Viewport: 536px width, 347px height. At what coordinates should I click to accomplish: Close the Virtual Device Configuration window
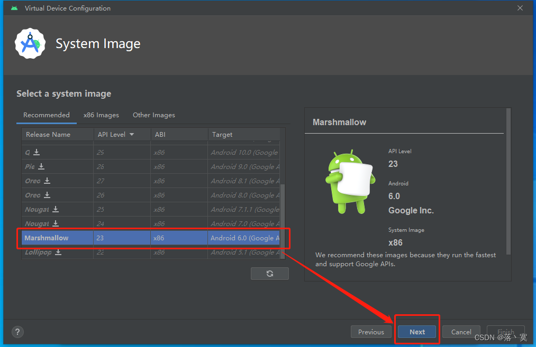pyautogui.click(x=520, y=8)
